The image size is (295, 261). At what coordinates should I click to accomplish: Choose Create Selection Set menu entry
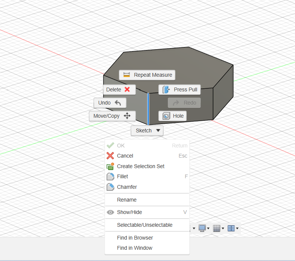(147, 166)
